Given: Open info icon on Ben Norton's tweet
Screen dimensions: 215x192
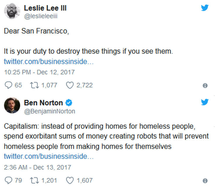Looking at the screenshot, I should point(205,181).
